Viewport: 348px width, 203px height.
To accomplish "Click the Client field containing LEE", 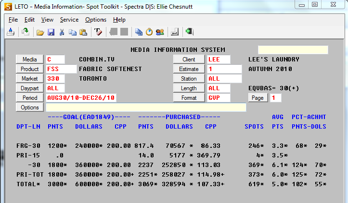I will tap(219, 60).
